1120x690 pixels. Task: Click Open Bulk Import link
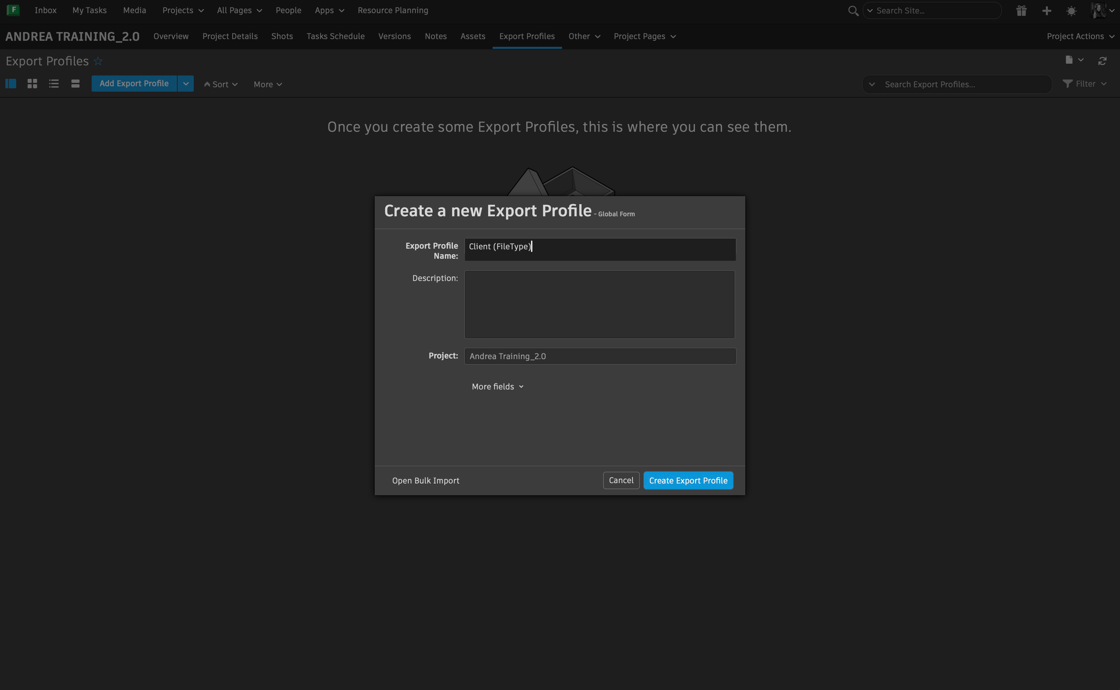tap(425, 480)
